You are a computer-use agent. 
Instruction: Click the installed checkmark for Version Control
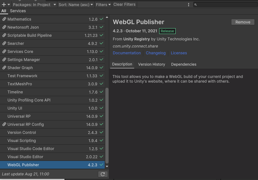(x=101, y=132)
